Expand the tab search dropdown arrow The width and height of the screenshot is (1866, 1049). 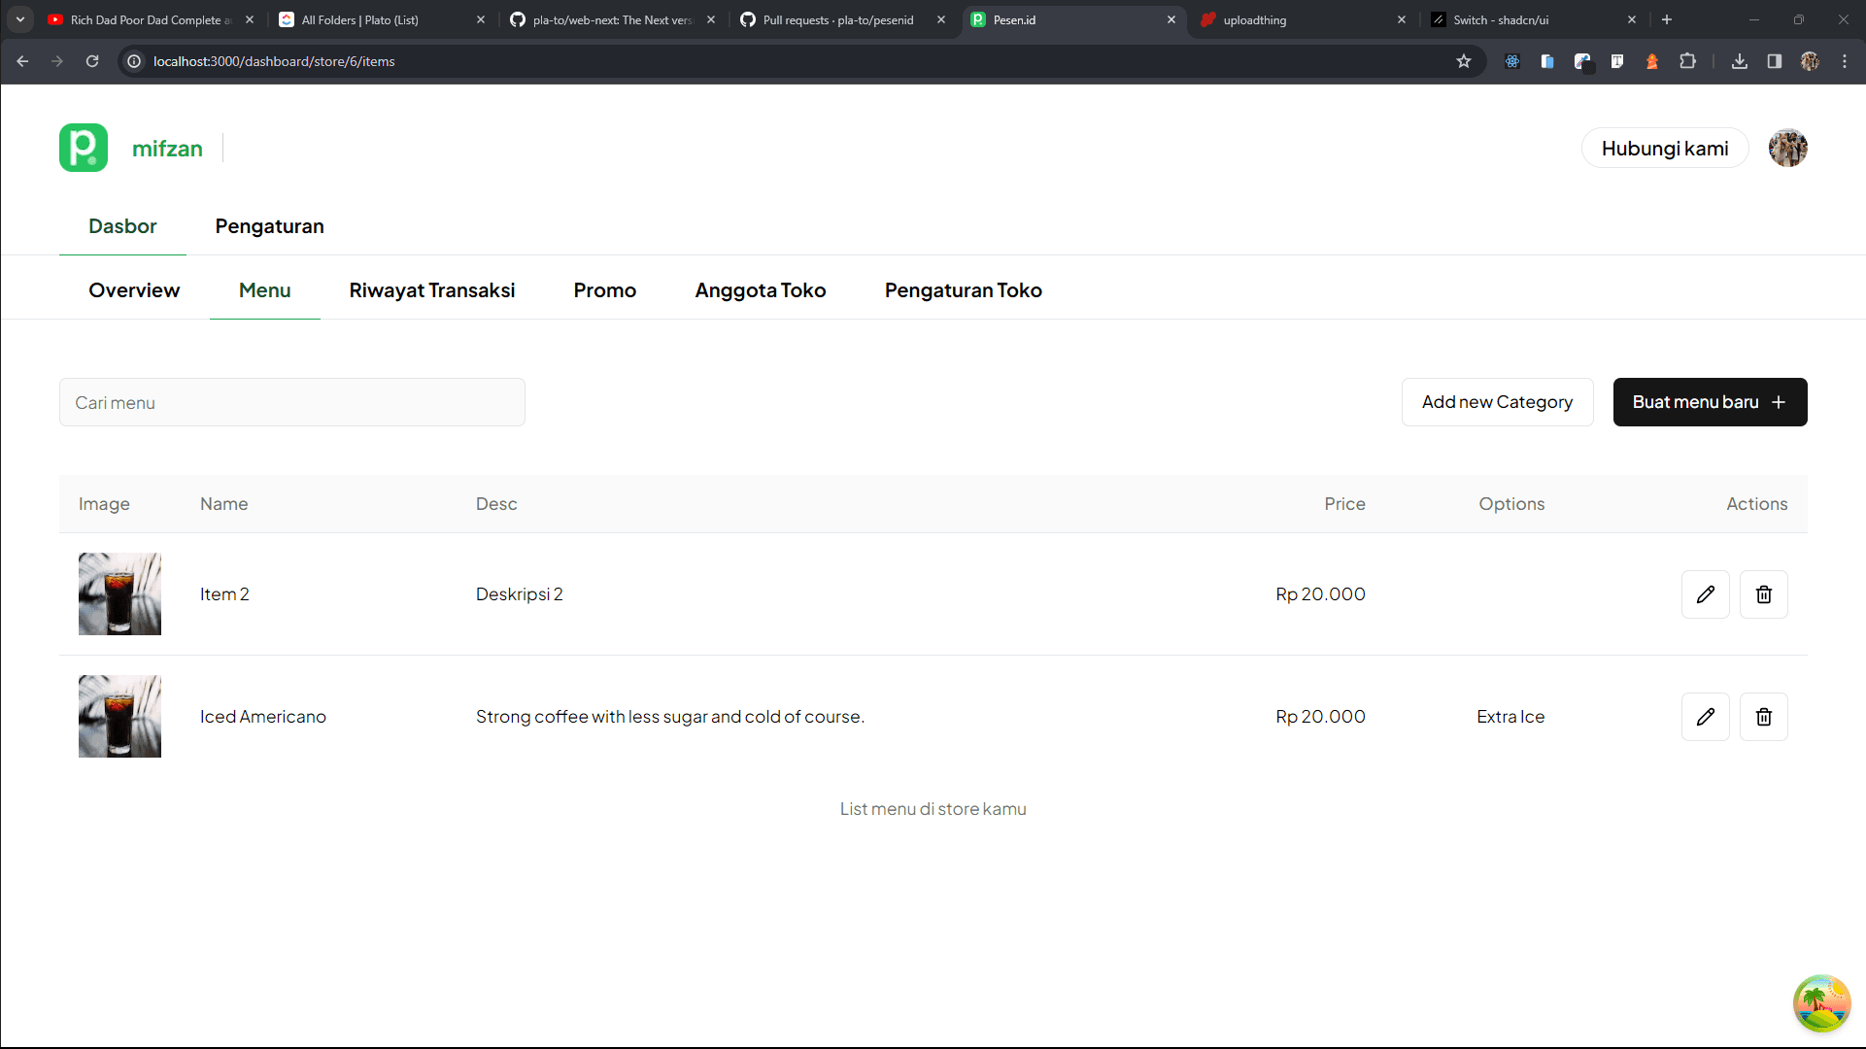pyautogui.click(x=19, y=19)
